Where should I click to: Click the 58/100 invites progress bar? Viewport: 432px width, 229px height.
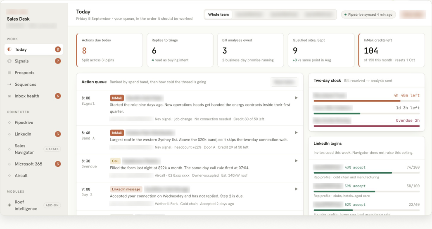pos(366,191)
